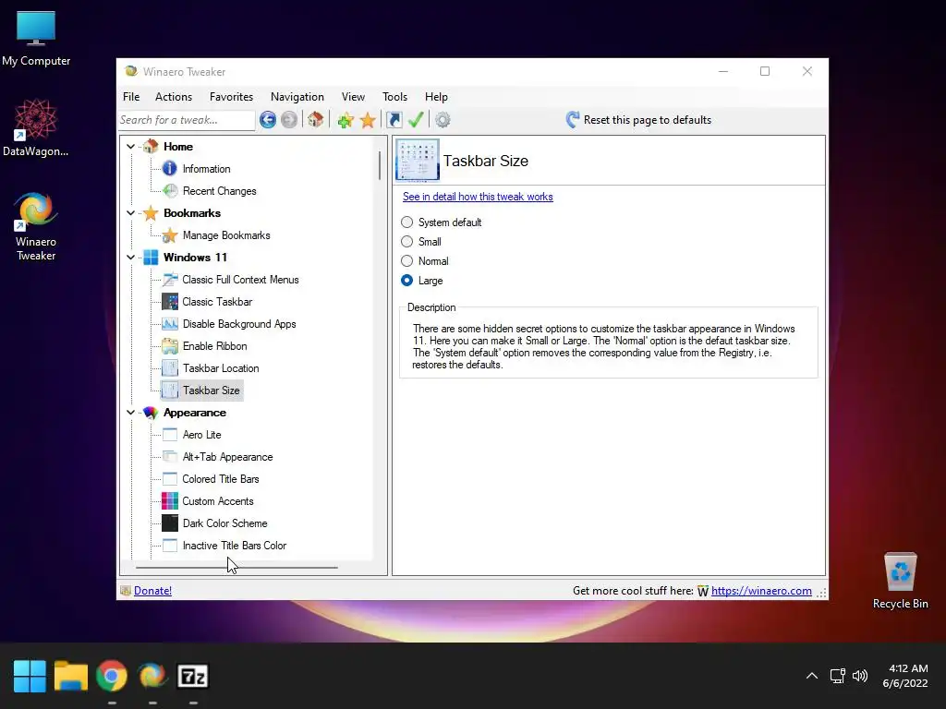Open the Tools menu
The image size is (946, 709).
click(394, 96)
